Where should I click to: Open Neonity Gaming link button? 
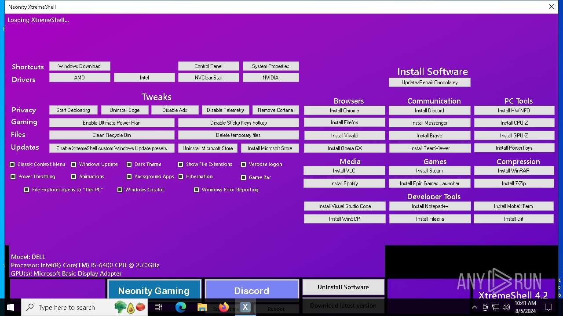154,290
